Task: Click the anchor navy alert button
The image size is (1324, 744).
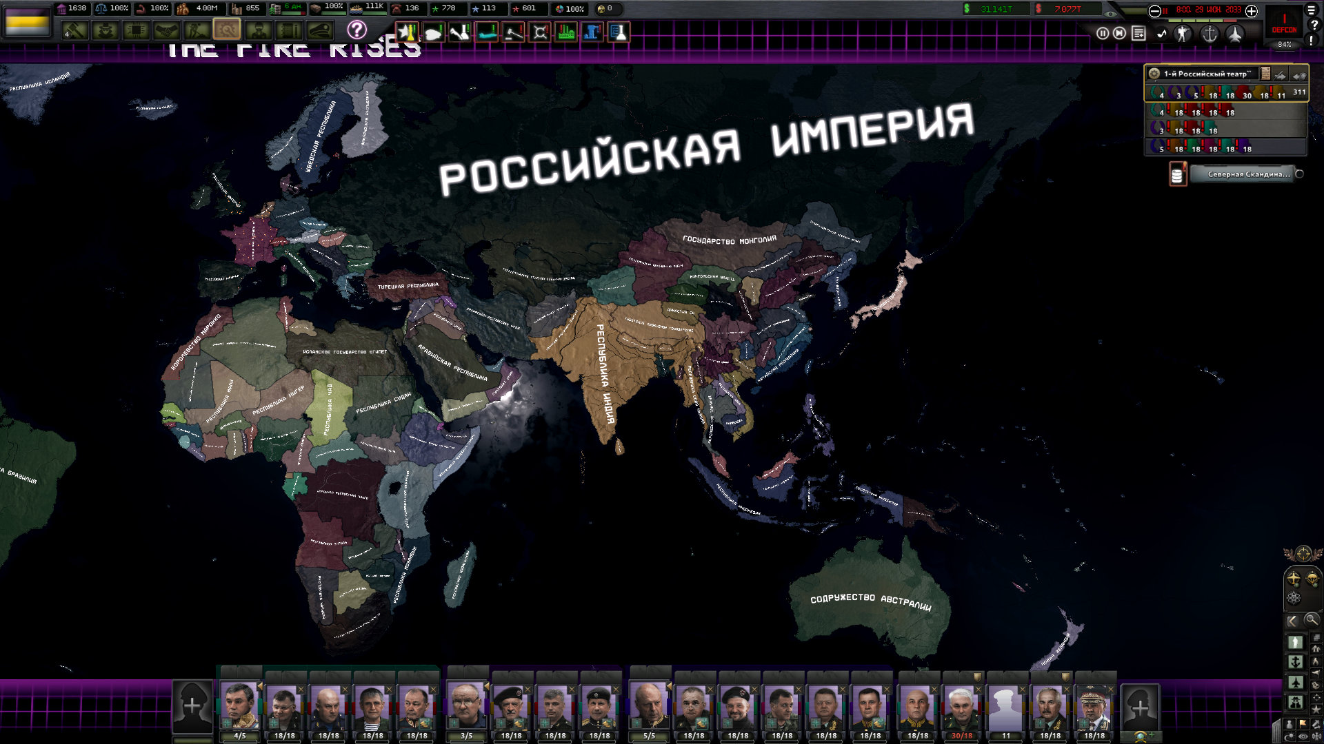Action: coord(1209,34)
